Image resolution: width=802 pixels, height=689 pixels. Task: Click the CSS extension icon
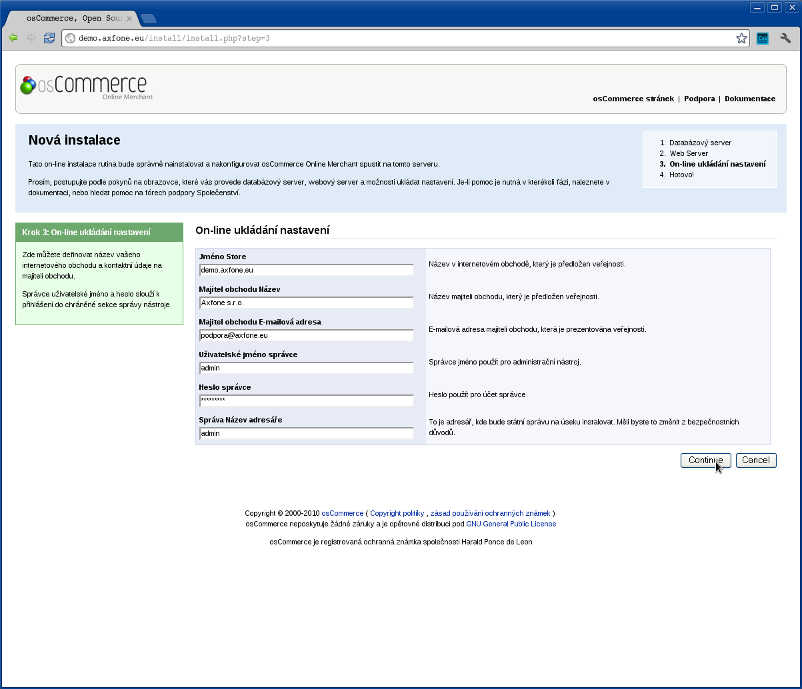tap(763, 38)
